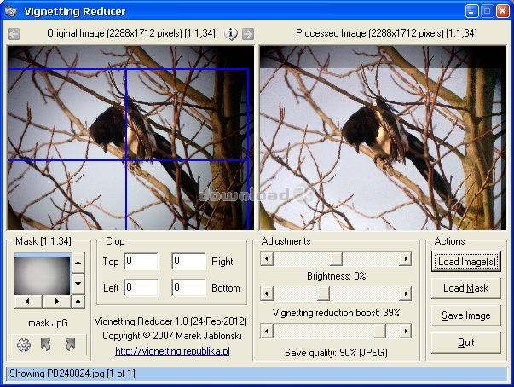The image size is (514, 387).
Task: Move mask down with arrow button
Action: [x=78, y=284]
